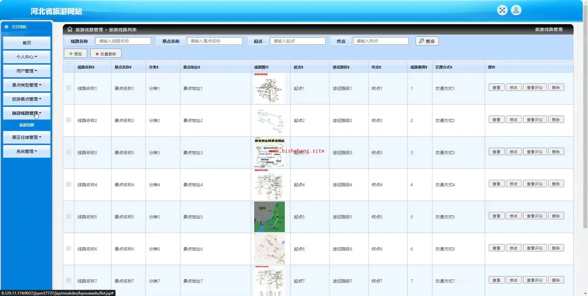Click 查看评论 for 线路名称2 row
Viewport: 588px width, 296px height.
point(534,120)
